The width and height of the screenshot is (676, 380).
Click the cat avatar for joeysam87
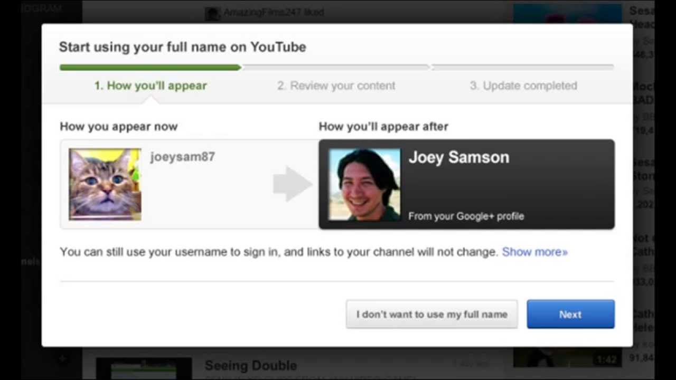click(105, 184)
